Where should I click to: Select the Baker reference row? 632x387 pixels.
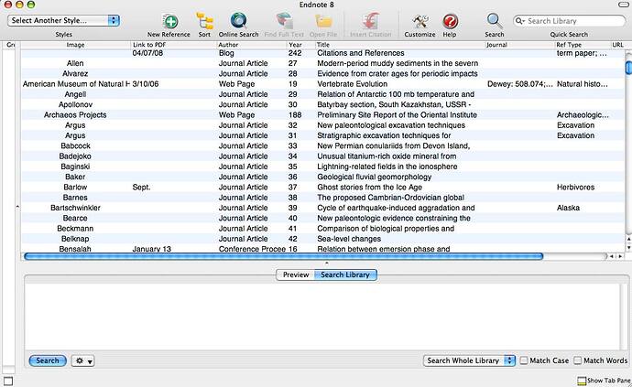click(x=322, y=177)
